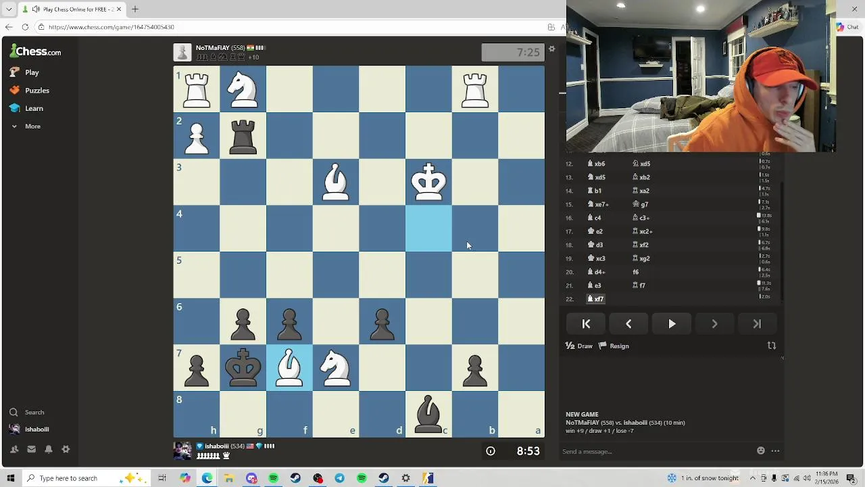The image size is (865, 487).
Task: Open a new browser tab
Action: click(134, 9)
